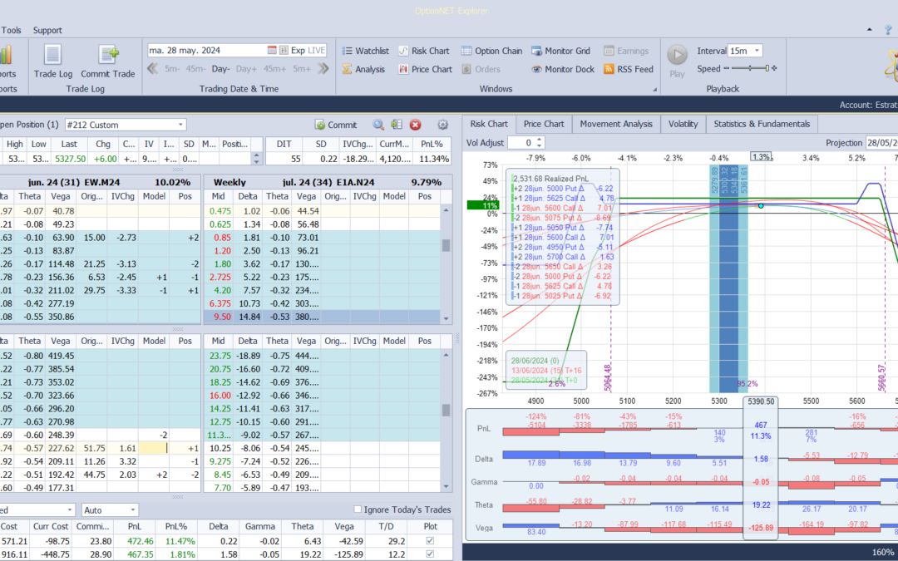Click the help icon at top right
The height and width of the screenshot is (561, 898).
pos(888,30)
